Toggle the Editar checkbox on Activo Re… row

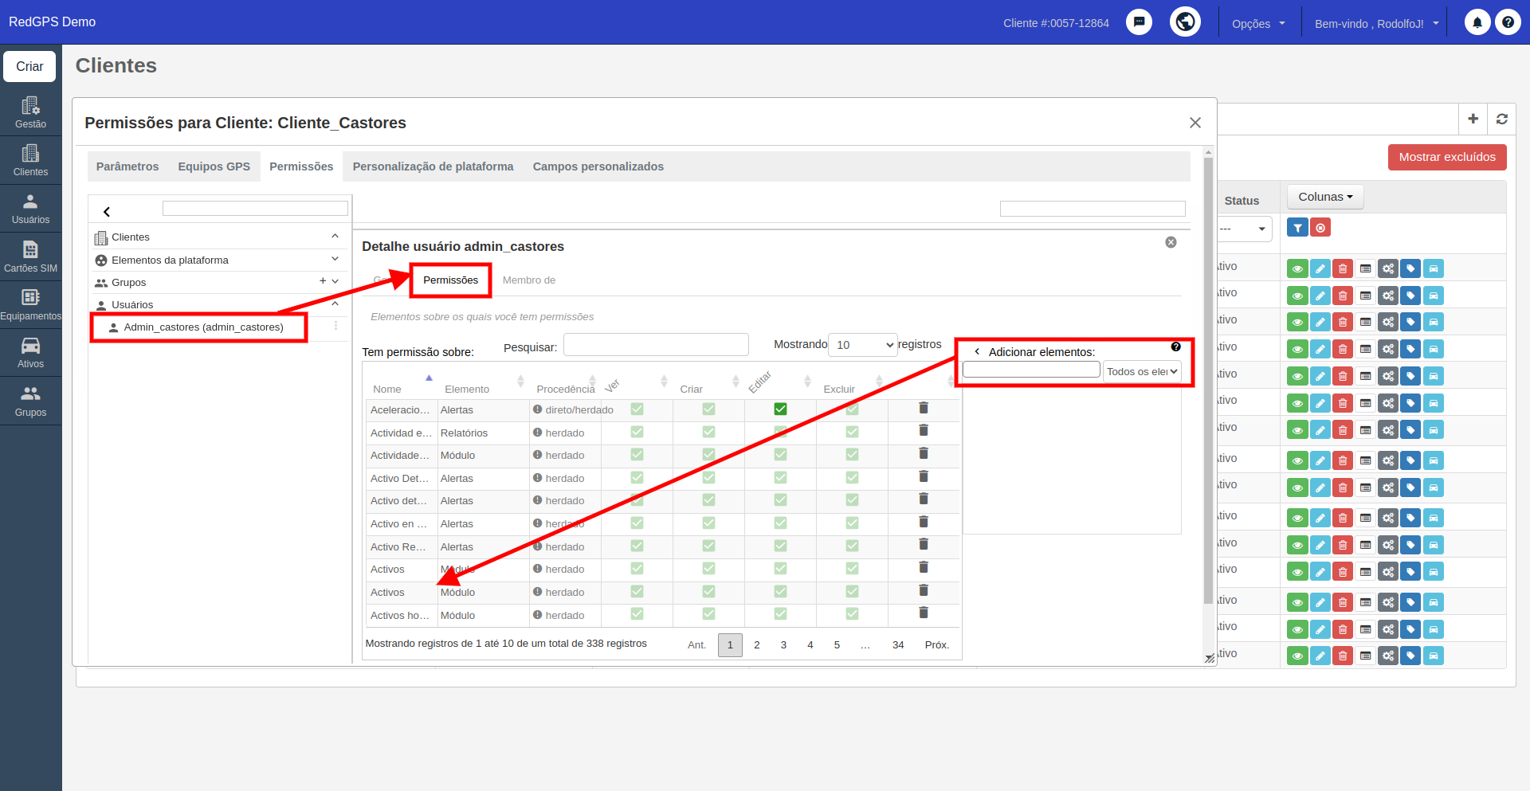pyautogui.click(x=780, y=546)
